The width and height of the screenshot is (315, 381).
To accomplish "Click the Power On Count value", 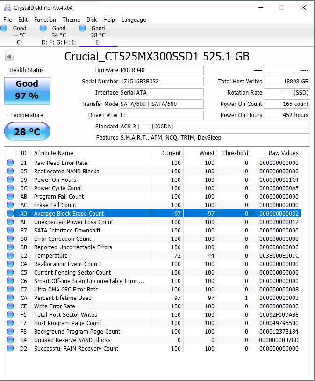I will 287,104.
